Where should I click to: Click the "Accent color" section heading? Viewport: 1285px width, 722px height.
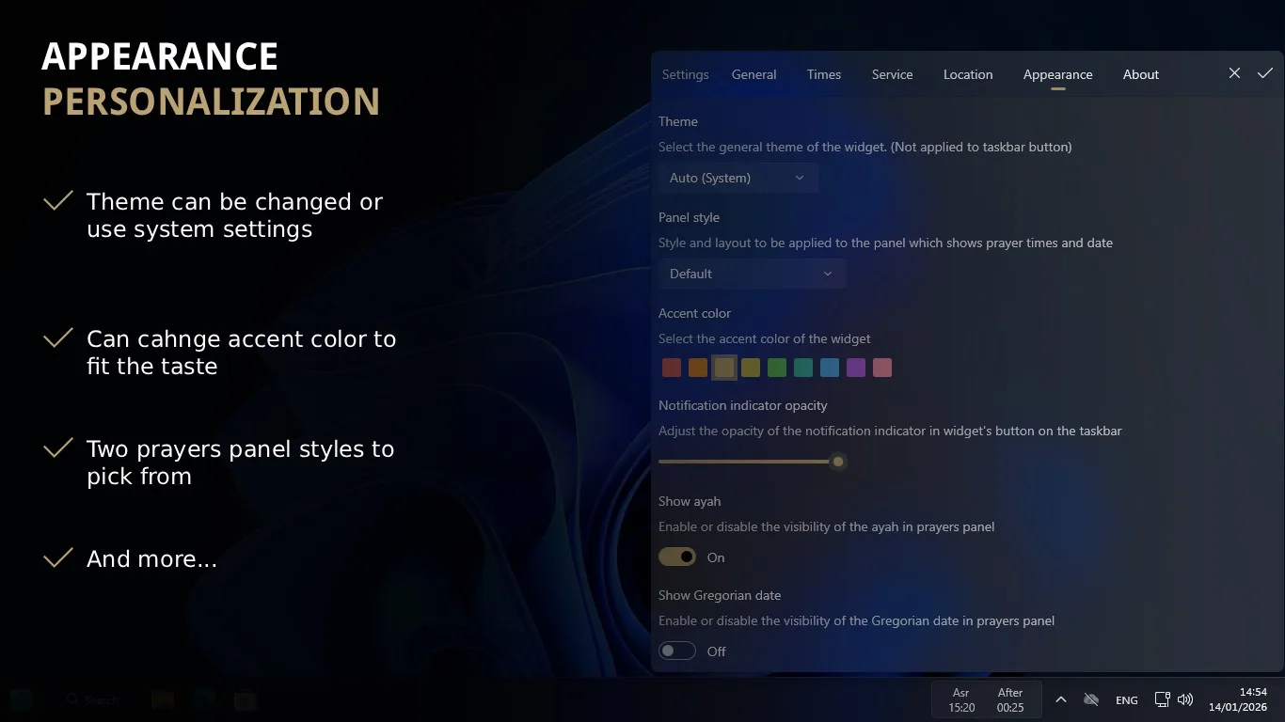(x=694, y=313)
